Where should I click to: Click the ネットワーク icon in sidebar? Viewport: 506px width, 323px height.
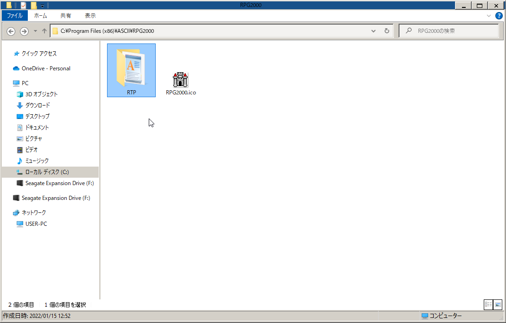click(16, 213)
